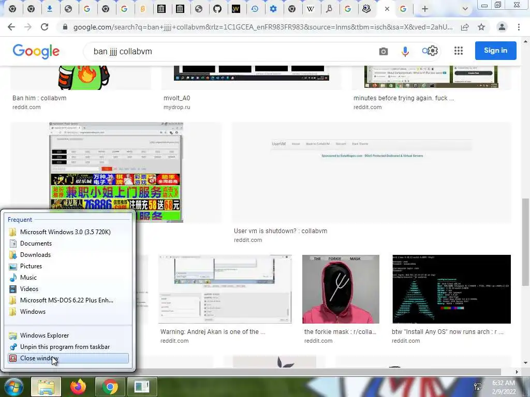Open the clock showing 6:32 AM

[504, 387]
